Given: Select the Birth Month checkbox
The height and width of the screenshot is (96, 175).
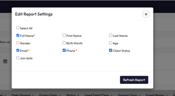Looking at the screenshot, I should [64, 43].
